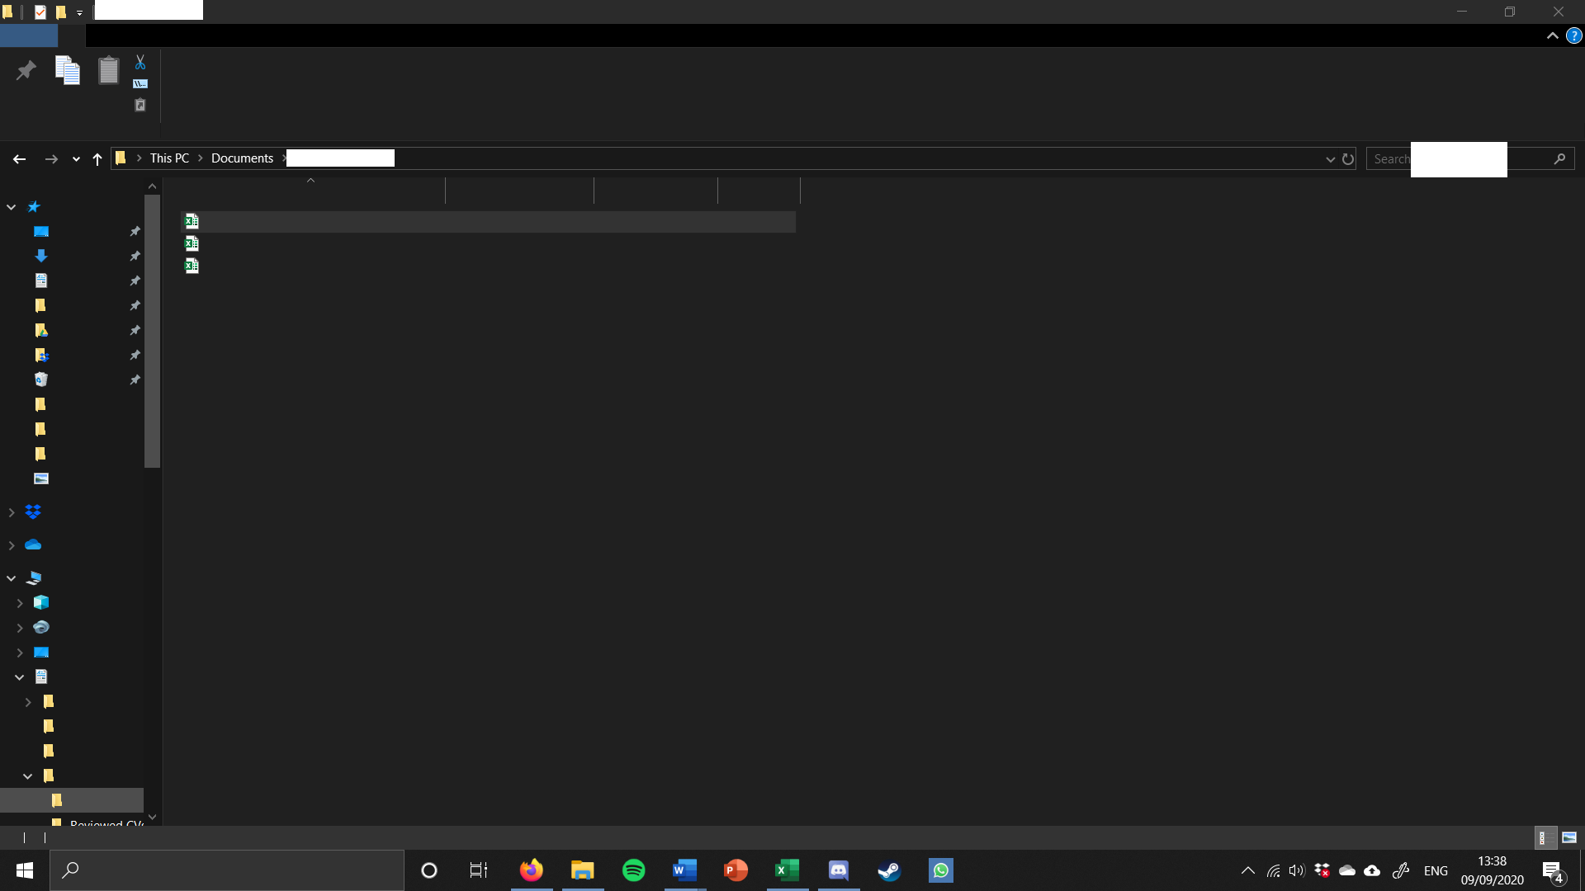This screenshot has height=891, width=1585.
Task: Select the Quick access star in the navigation pane
Action: (x=34, y=206)
